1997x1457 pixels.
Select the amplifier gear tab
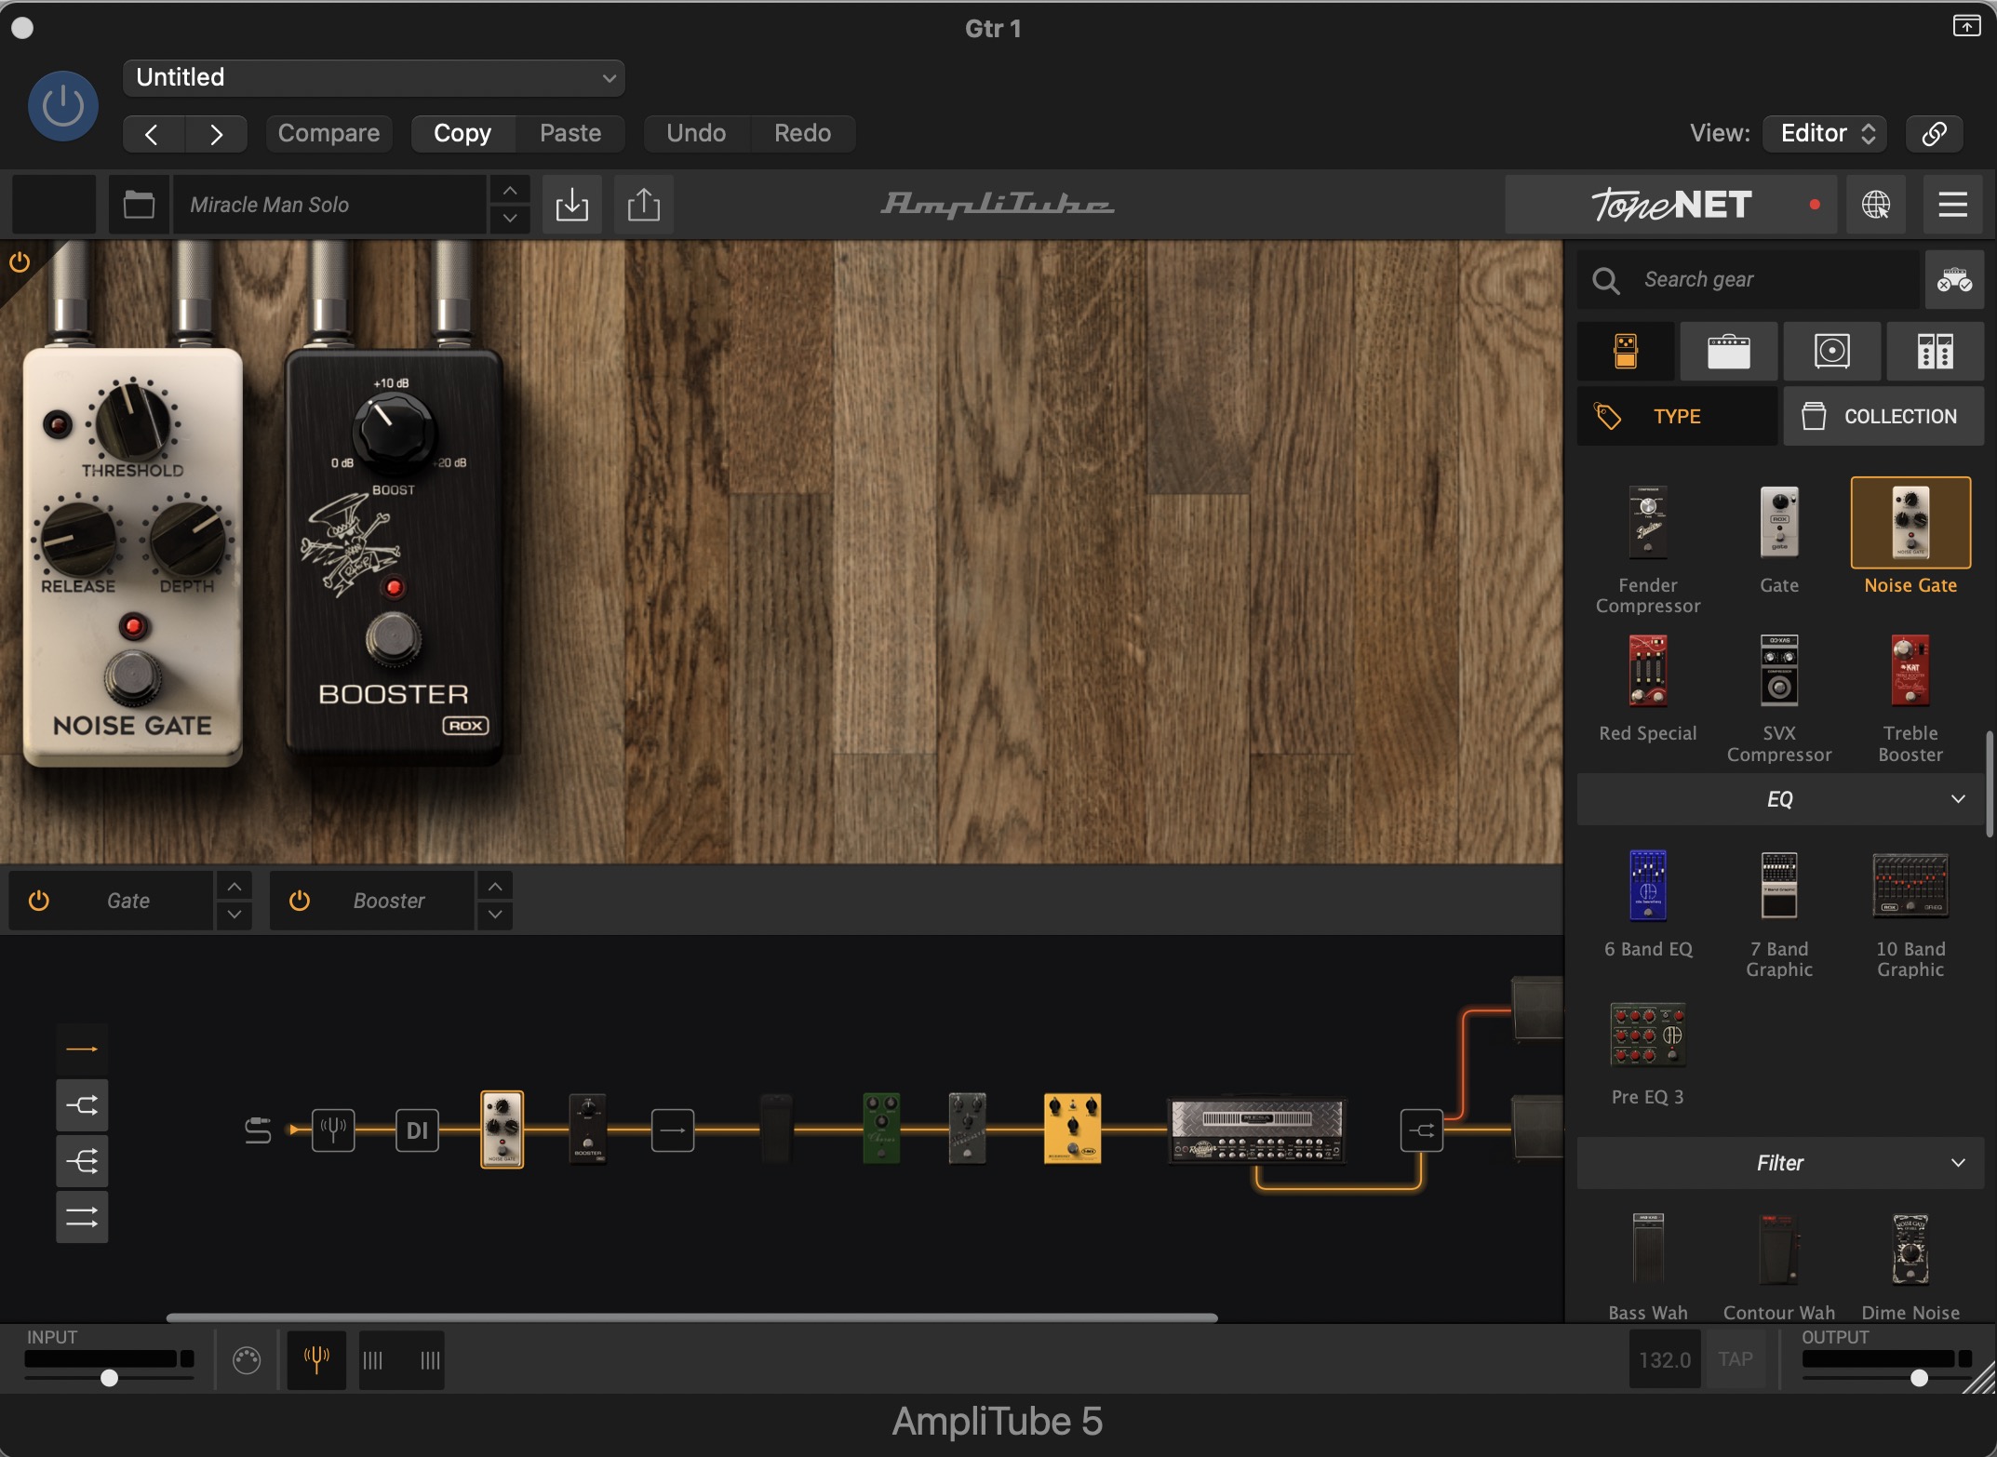point(1729,352)
